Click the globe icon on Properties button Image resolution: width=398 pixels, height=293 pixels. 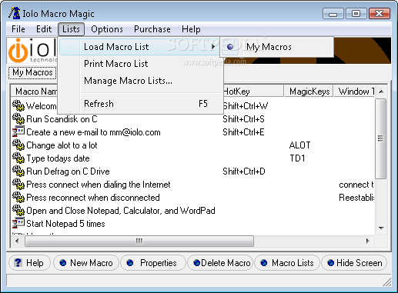pyautogui.click(x=130, y=263)
